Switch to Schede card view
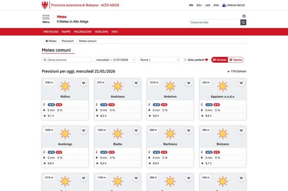Image resolution: width=288 pixels, height=191 pixels. (220, 60)
